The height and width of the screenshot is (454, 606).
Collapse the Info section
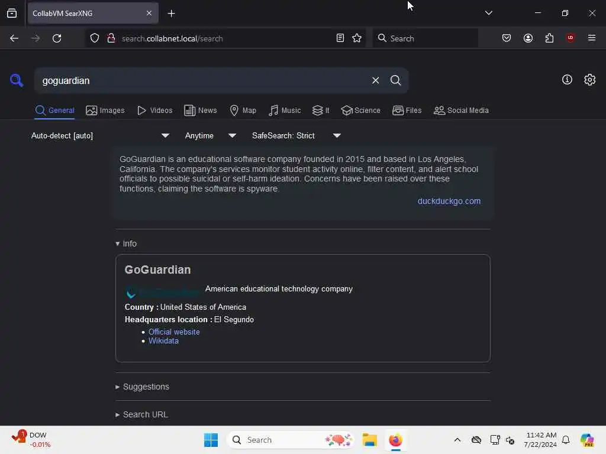[x=126, y=244]
